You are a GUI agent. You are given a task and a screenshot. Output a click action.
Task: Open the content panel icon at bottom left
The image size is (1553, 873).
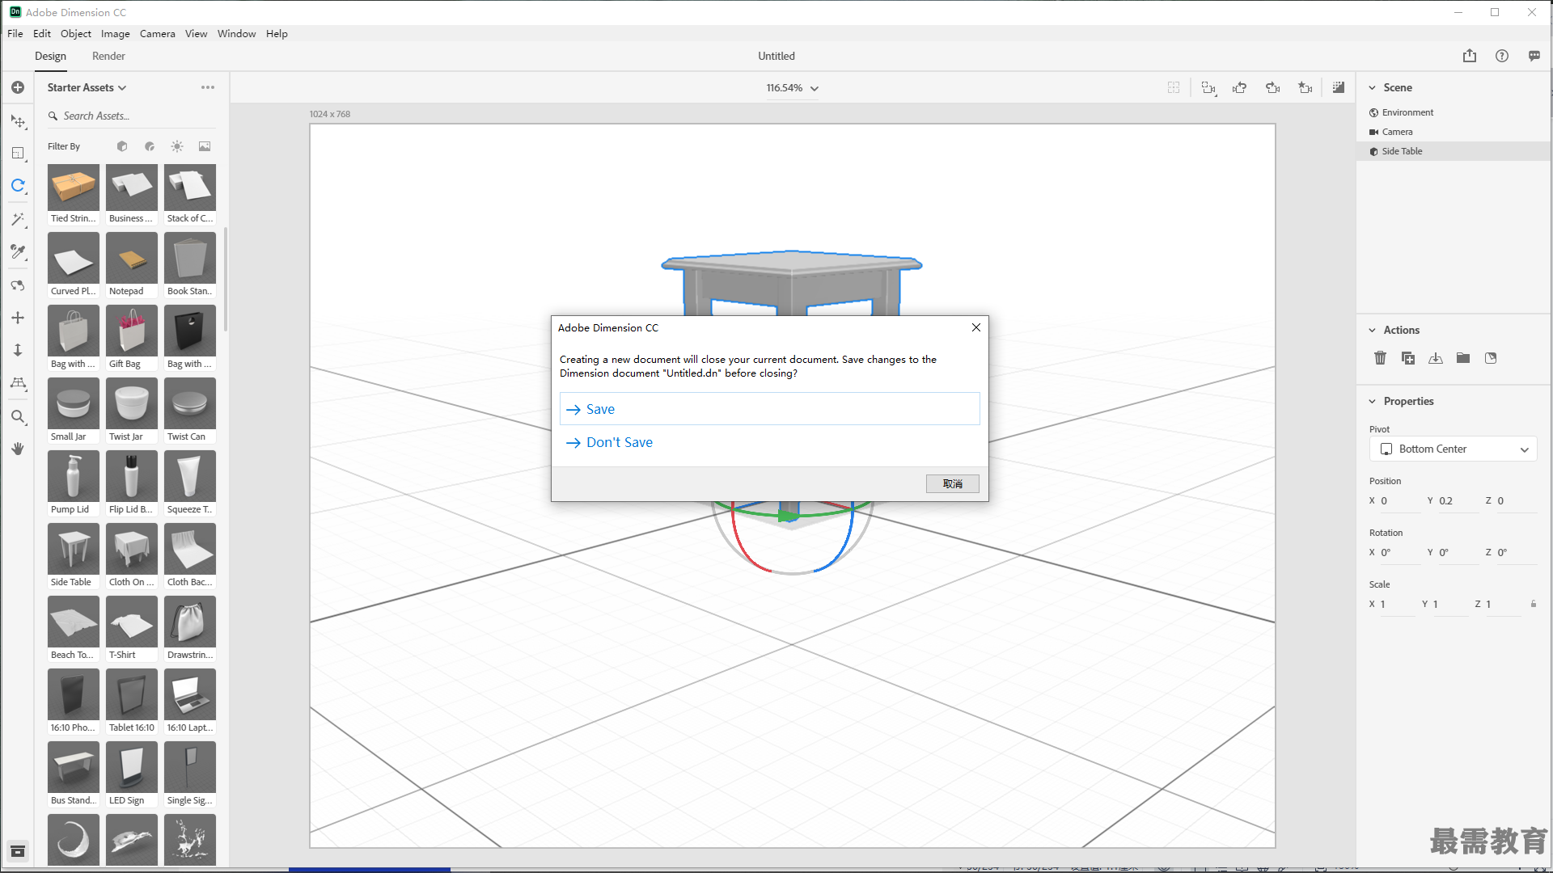click(18, 851)
